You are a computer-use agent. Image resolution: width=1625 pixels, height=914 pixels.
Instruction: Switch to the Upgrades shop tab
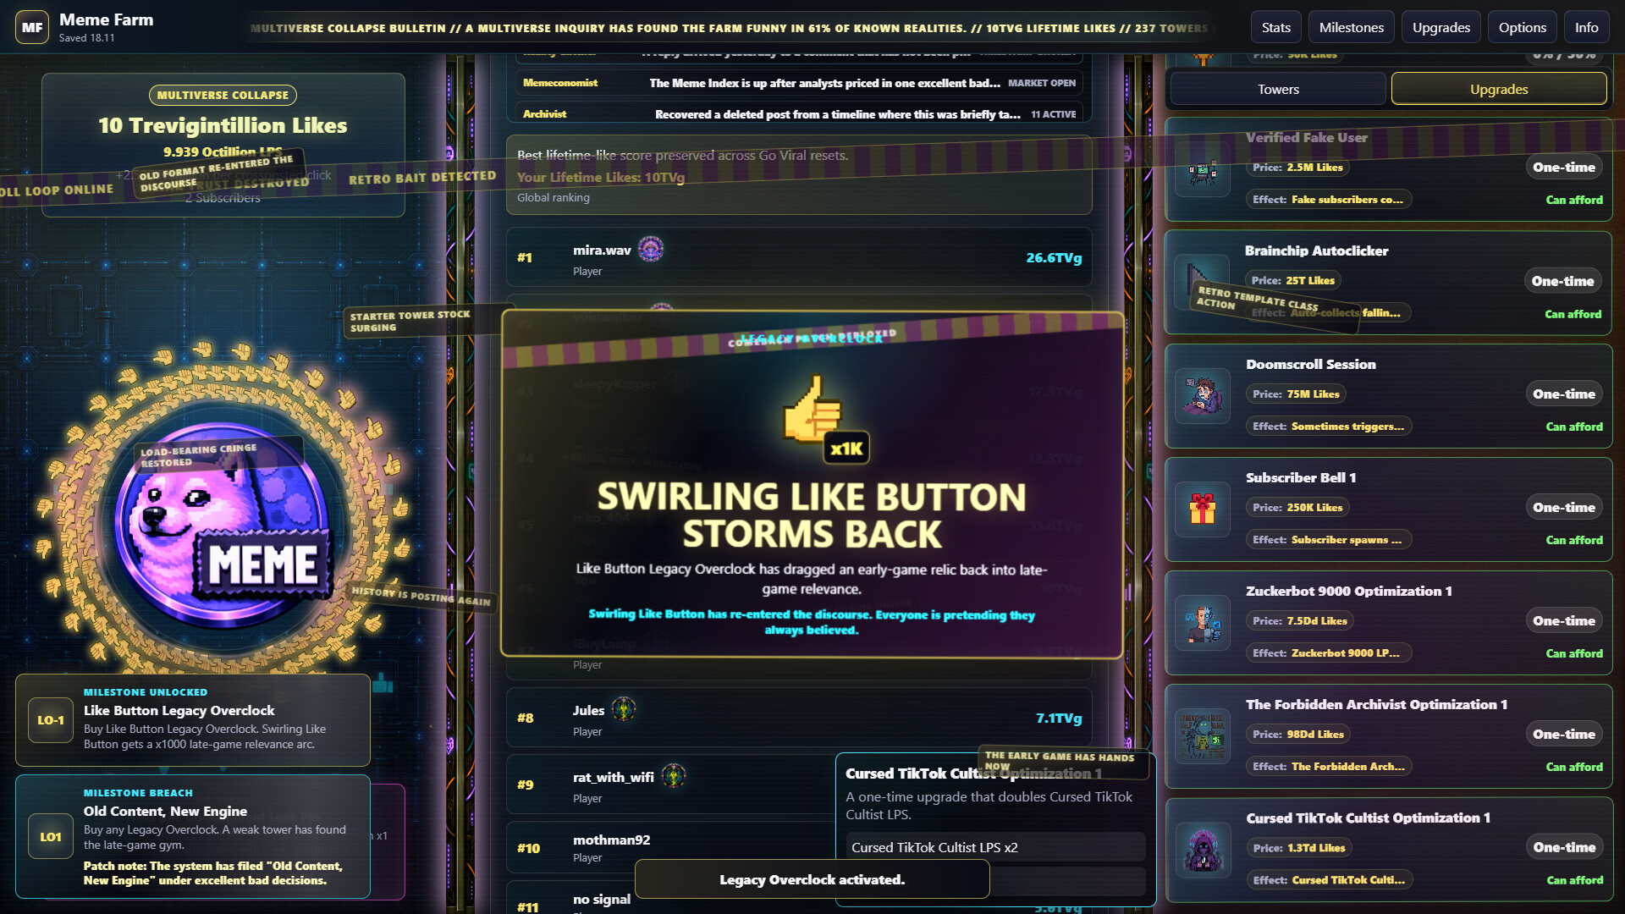[1499, 89]
